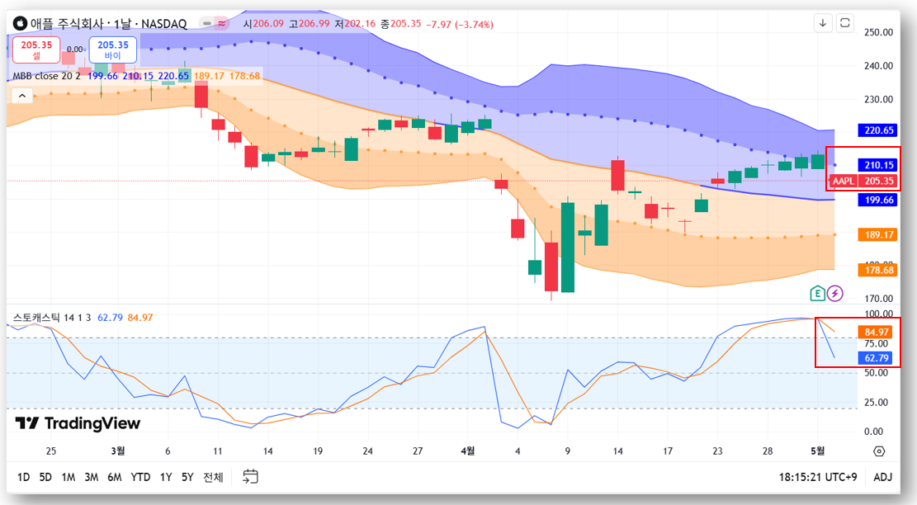Click the 스토캐스틱 14 1 3 indicator label
This screenshot has width=917, height=505.
(x=52, y=318)
